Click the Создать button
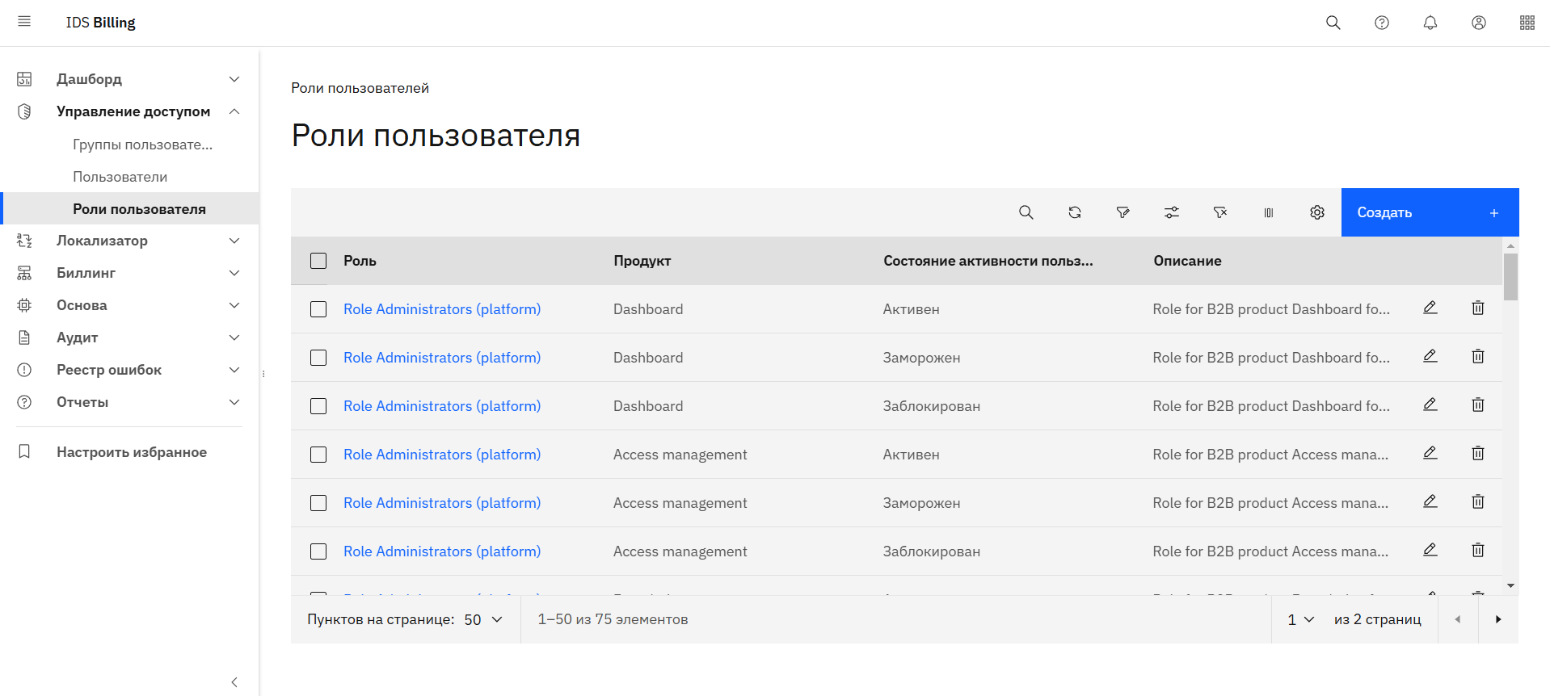The width and height of the screenshot is (1550, 696). pyautogui.click(x=1429, y=212)
